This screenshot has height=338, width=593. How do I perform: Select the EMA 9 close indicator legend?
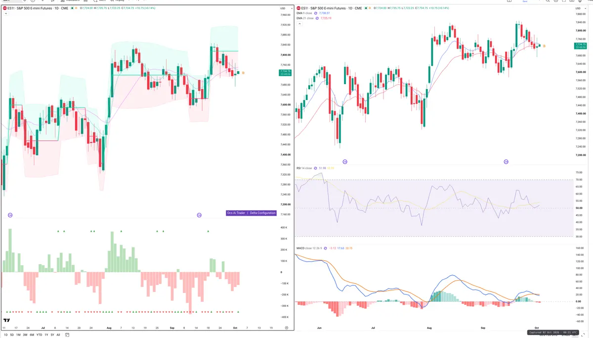[304, 13]
